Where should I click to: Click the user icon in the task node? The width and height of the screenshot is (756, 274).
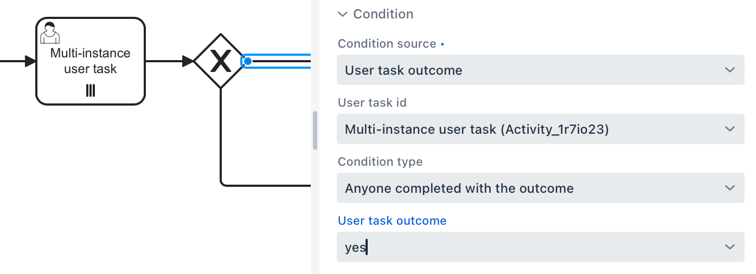coord(49,34)
